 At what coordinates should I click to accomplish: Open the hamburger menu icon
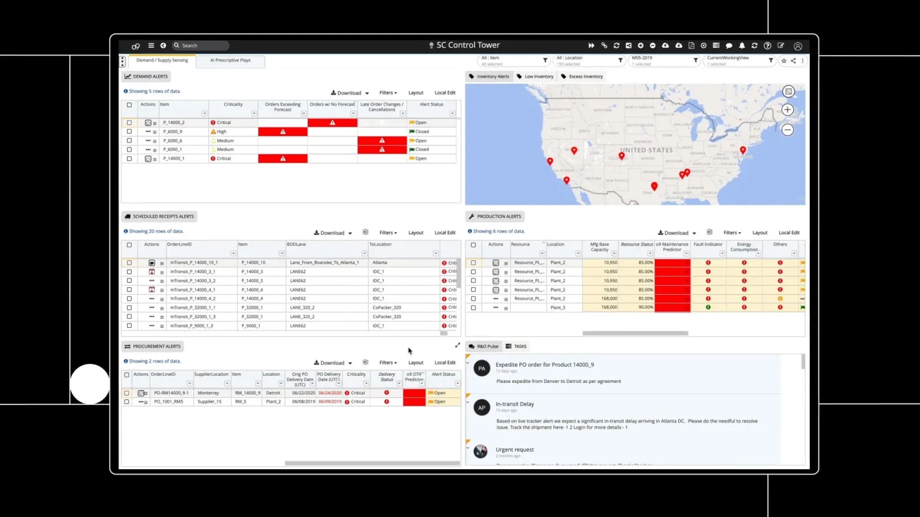tap(151, 45)
